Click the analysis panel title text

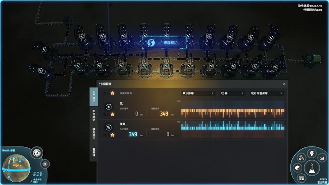point(105,84)
